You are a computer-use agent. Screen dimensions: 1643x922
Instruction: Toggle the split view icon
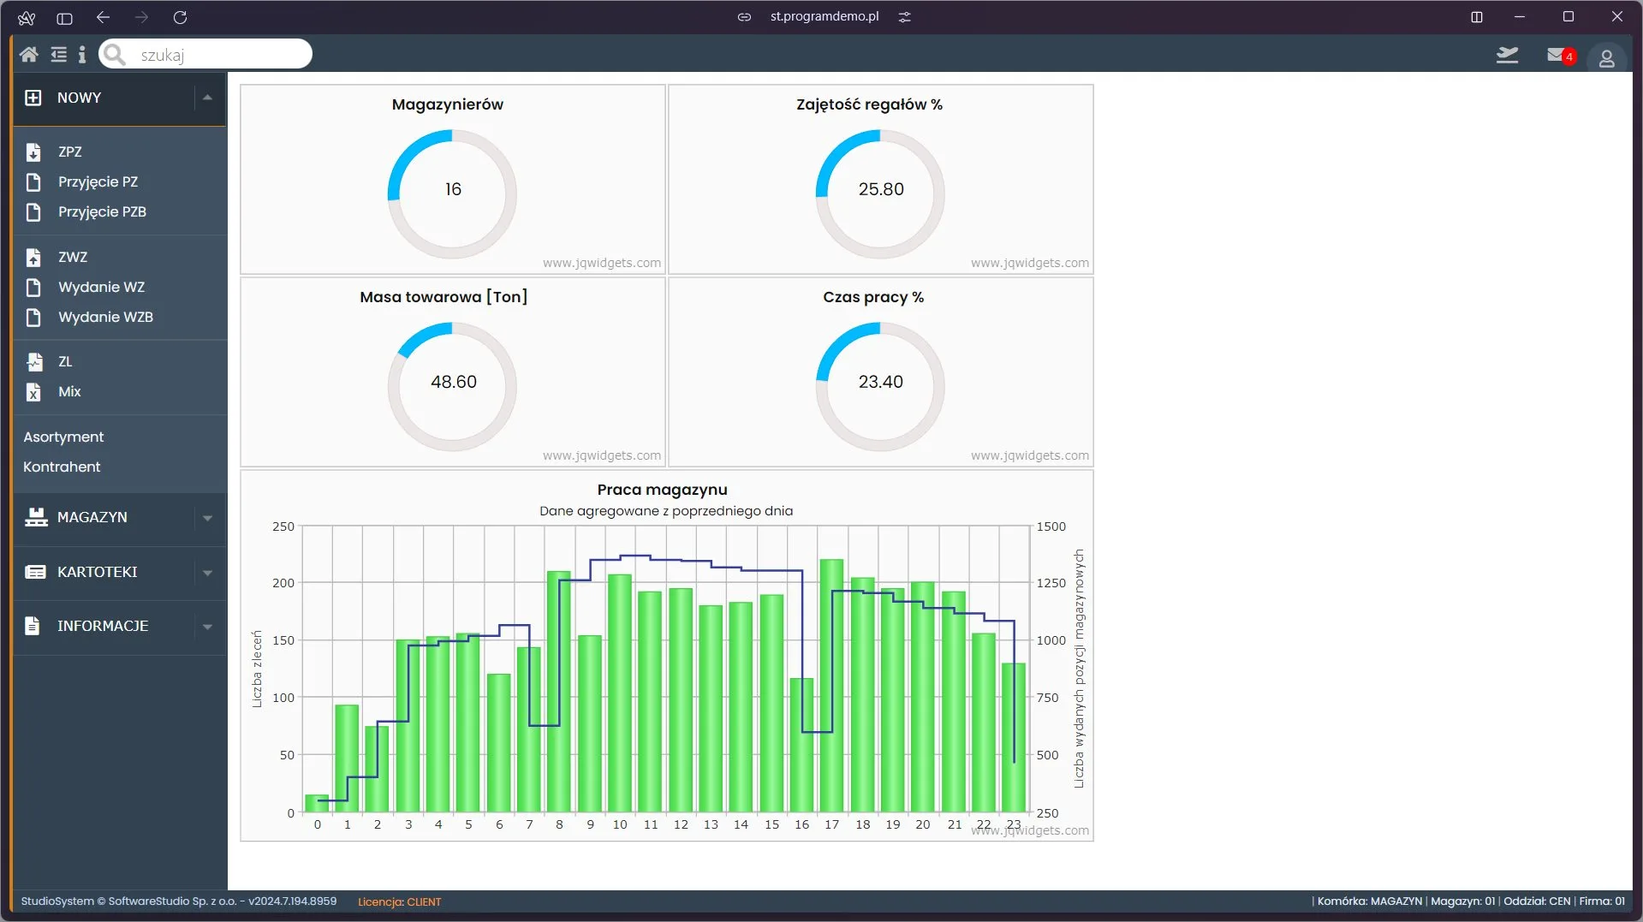coord(1477,17)
